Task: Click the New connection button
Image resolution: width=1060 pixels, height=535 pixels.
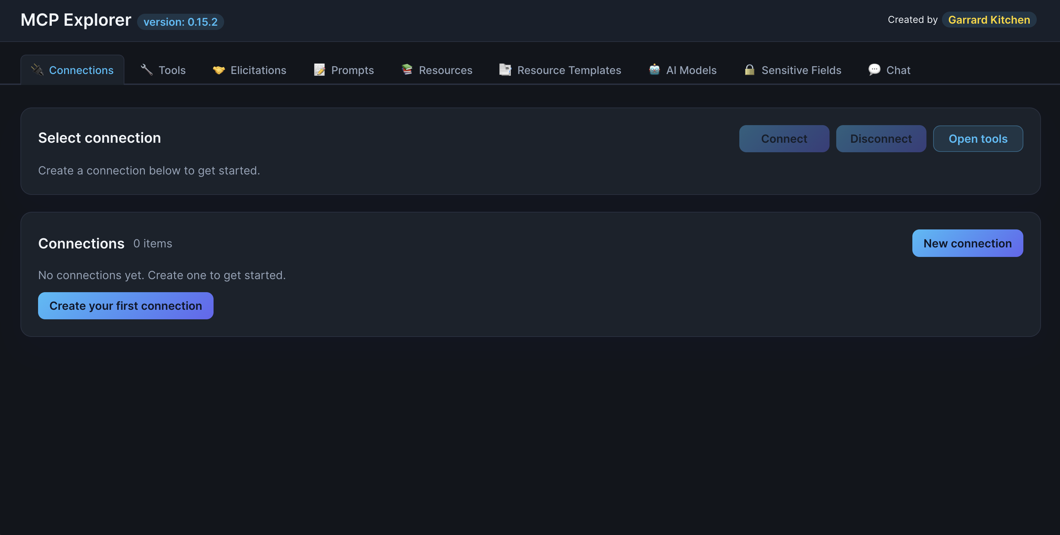Action: click(x=967, y=243)
